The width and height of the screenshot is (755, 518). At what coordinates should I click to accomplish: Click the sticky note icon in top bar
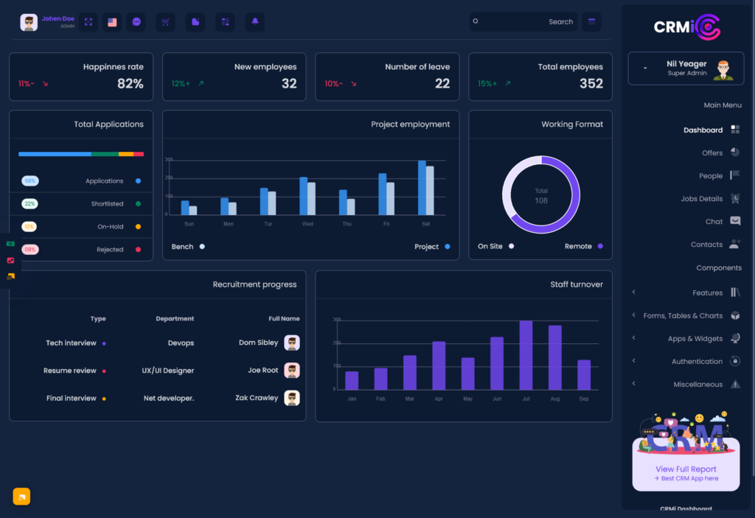pyautogui.click(x=195, y=21)
